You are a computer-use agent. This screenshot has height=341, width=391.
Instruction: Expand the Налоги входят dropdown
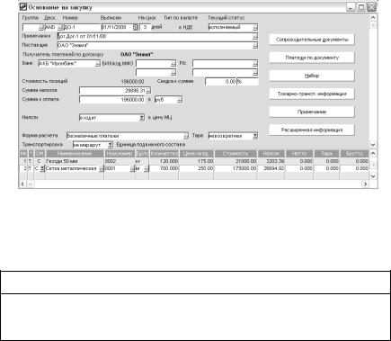click(x=142, y=118)
